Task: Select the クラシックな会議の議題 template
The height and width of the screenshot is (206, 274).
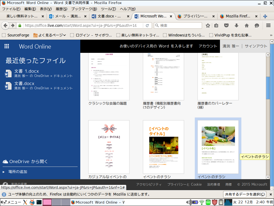Action: pos(109,76)
